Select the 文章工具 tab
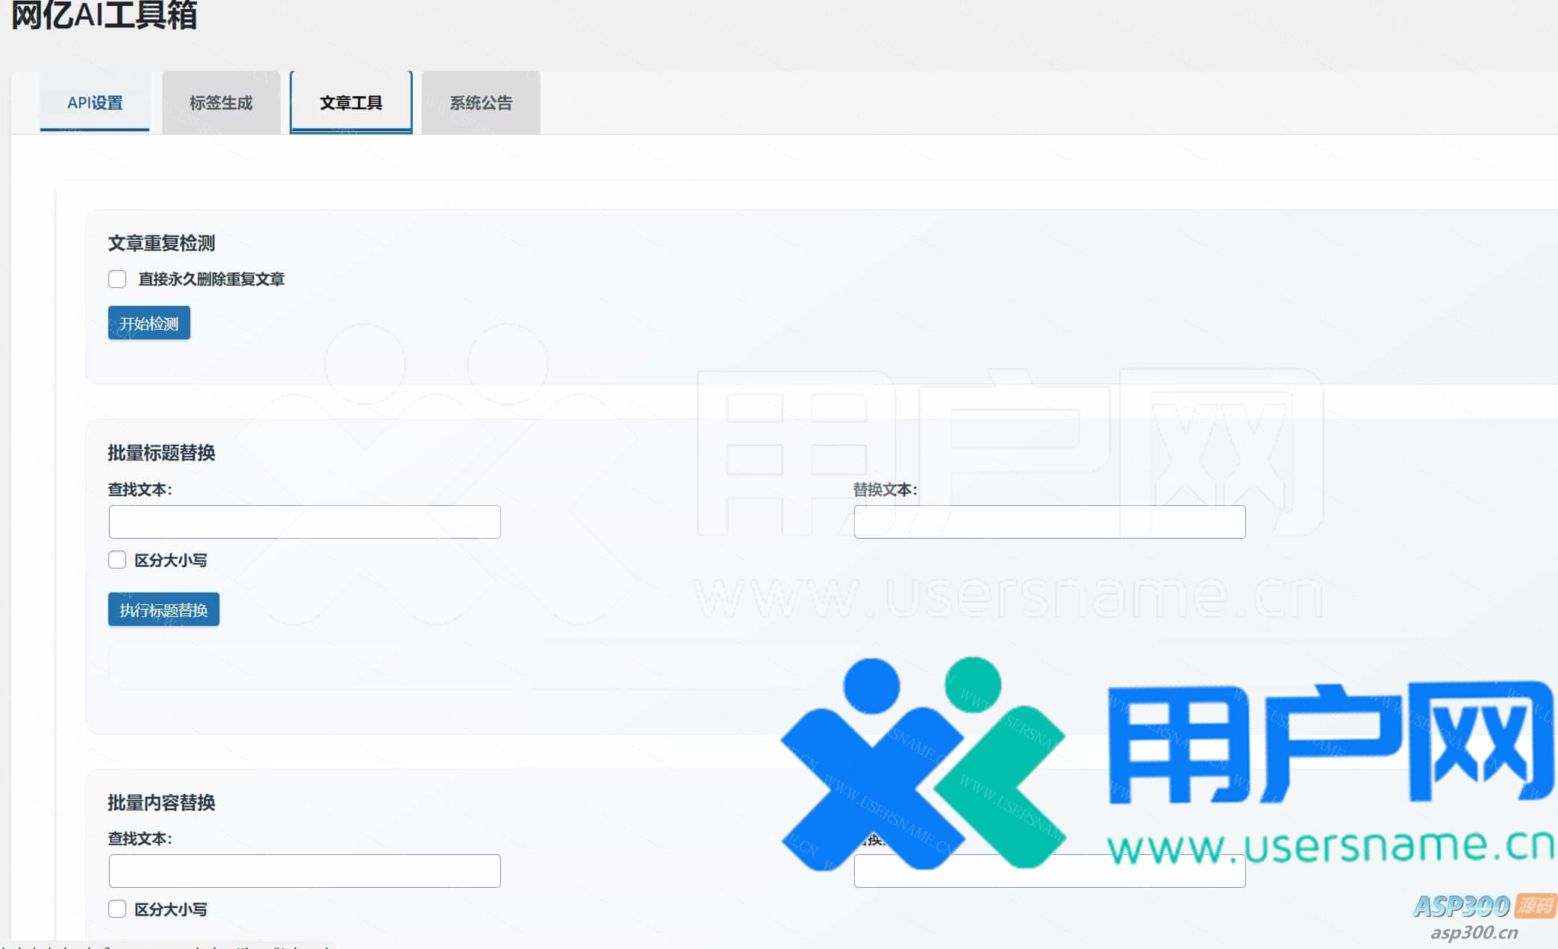 pos(351,103)
